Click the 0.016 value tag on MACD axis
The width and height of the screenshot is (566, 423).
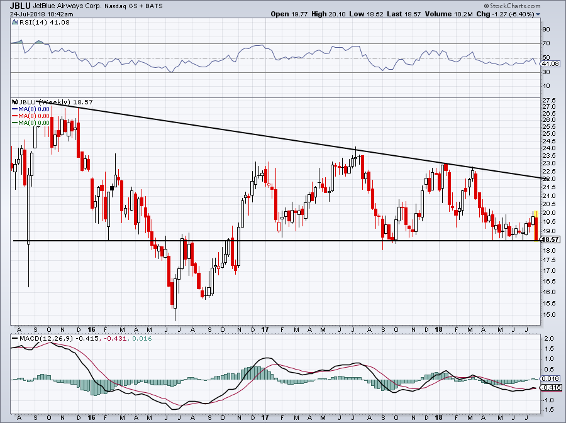[x=551, y=378]
